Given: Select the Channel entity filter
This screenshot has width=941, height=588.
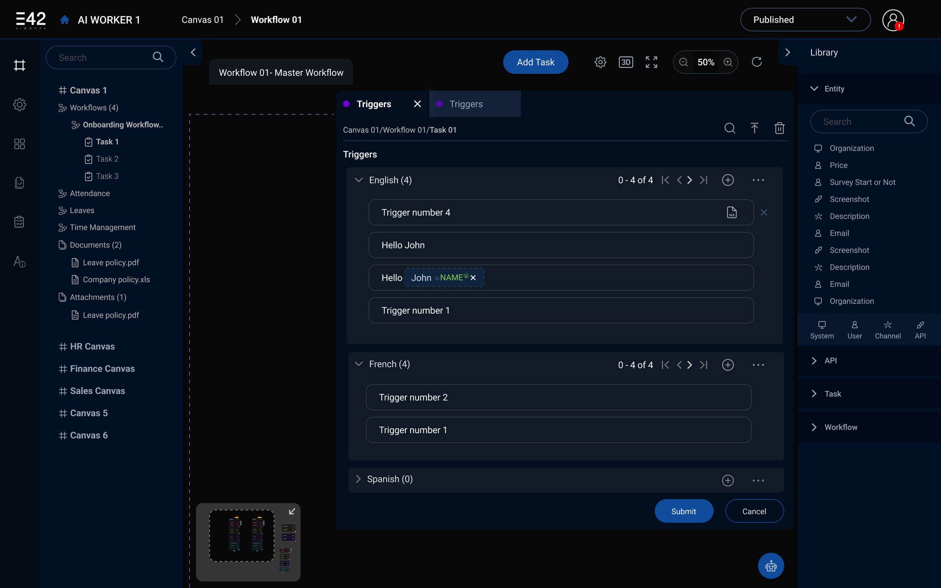Looking at the screenshot, I should point(887,330).
